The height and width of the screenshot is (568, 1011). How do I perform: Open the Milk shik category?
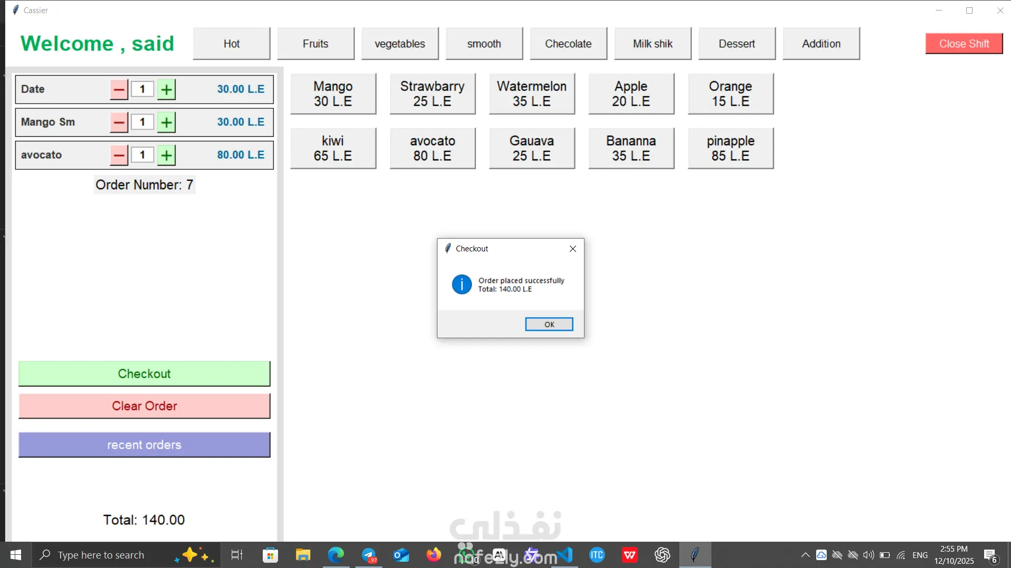[x=652, y=44]
